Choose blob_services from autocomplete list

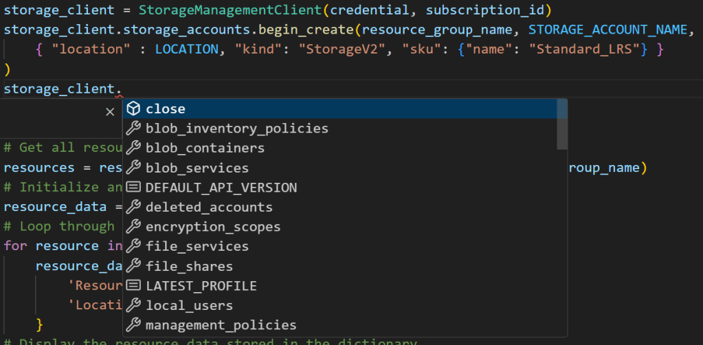click(197, 168)
